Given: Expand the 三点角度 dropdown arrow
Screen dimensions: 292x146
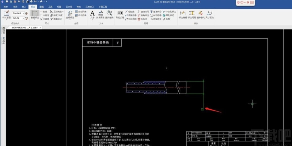Looking at the screenshot, I should coord(63,12).
